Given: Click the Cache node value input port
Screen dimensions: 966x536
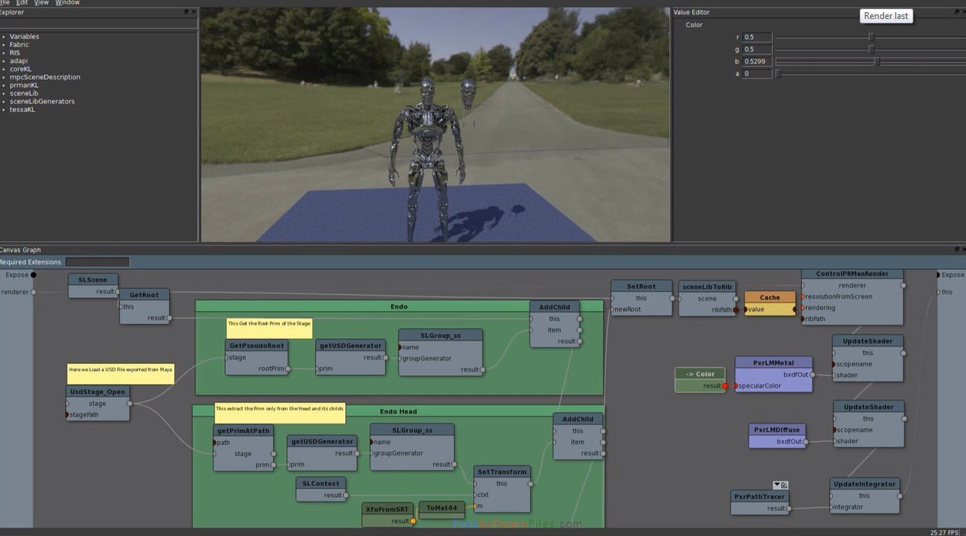Looking at the screenshot, I should click(x=745, y=309).
